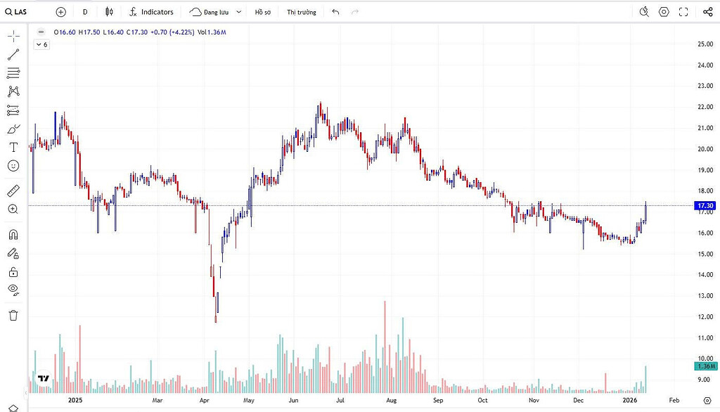Expand the indicator legend showing 6
Viewport: 720px width, 412px height.
tap(41, 44)
